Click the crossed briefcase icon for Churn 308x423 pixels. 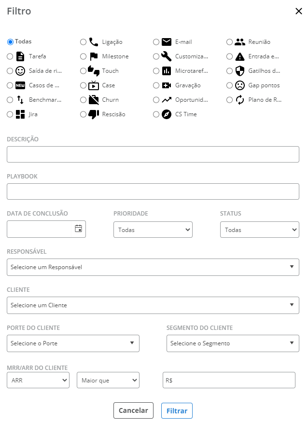pyautogui.click(x=94, y=100)
